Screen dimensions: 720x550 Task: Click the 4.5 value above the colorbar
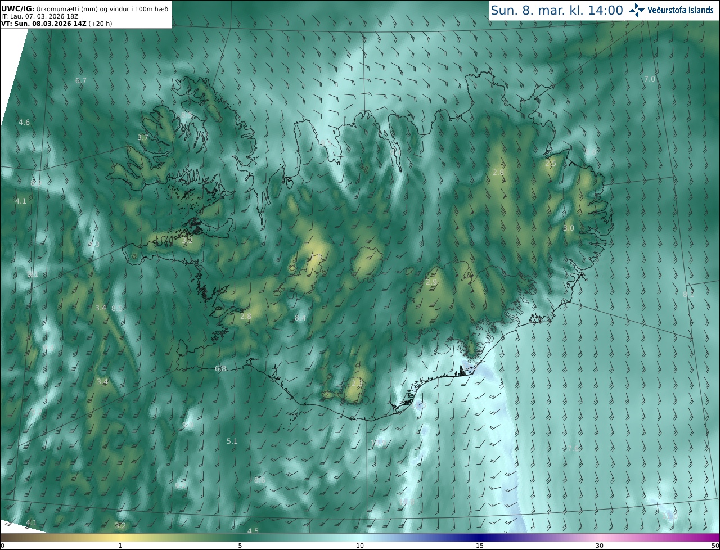click(x=253, y=531)
